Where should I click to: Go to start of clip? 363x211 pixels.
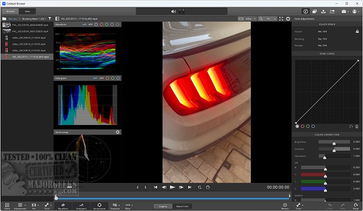pyautogui.click(x=156, y=187)
